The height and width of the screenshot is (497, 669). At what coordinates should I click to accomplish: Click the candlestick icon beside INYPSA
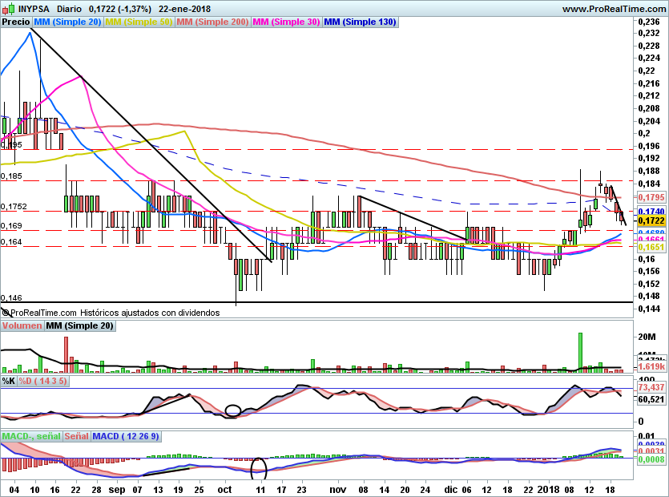click(x=8, y=9)
